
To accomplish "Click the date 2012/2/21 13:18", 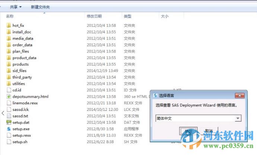I will [x=101, y=103].
